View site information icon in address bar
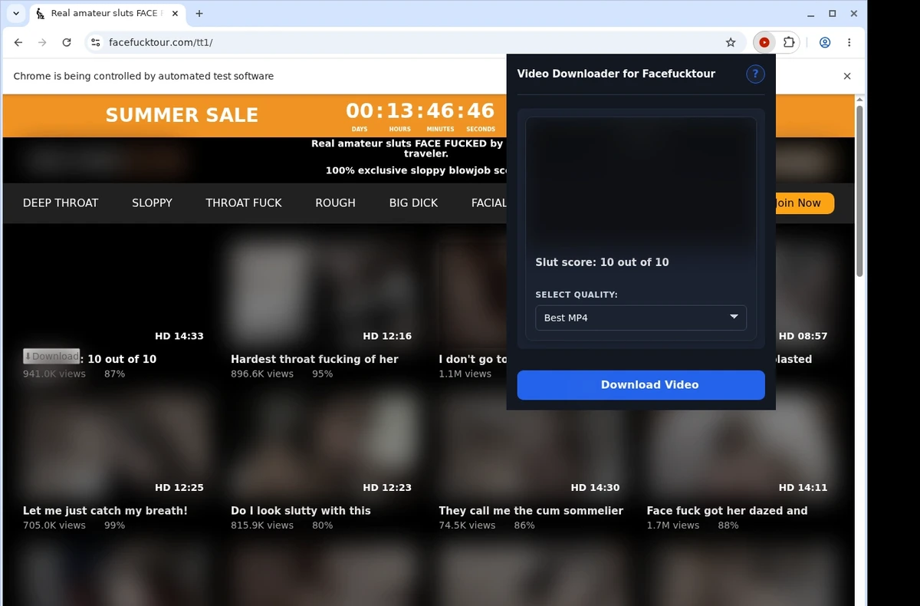Image resolution: width=920 pixels, height=606 pixels. 95,42
